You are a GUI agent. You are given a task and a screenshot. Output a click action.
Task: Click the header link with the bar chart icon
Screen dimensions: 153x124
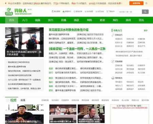67,12
